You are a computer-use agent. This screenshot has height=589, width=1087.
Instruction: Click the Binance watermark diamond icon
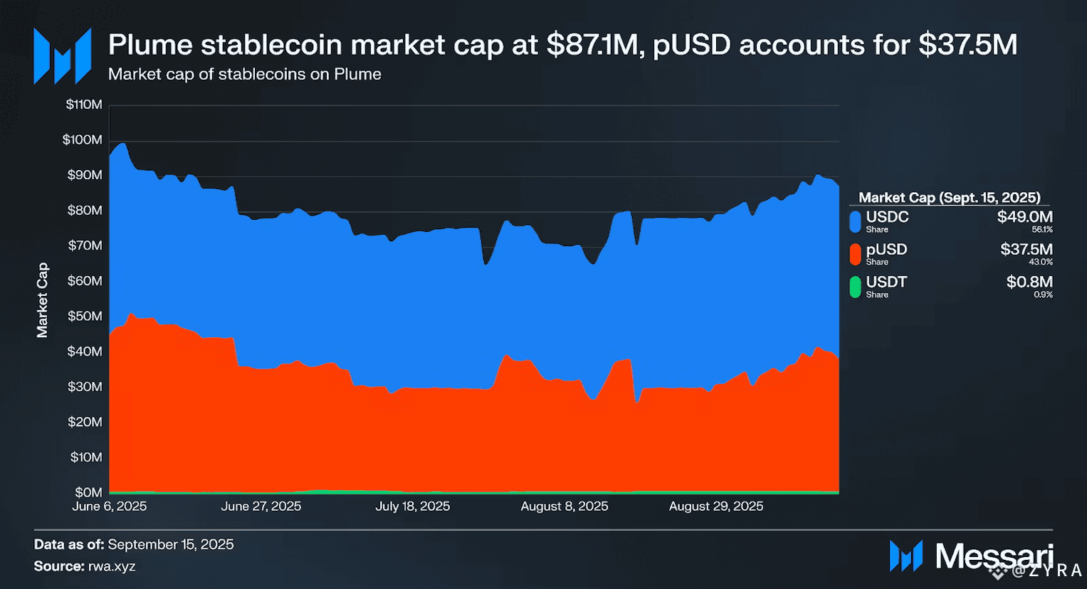pyautogui.click(x=998, y=571)
